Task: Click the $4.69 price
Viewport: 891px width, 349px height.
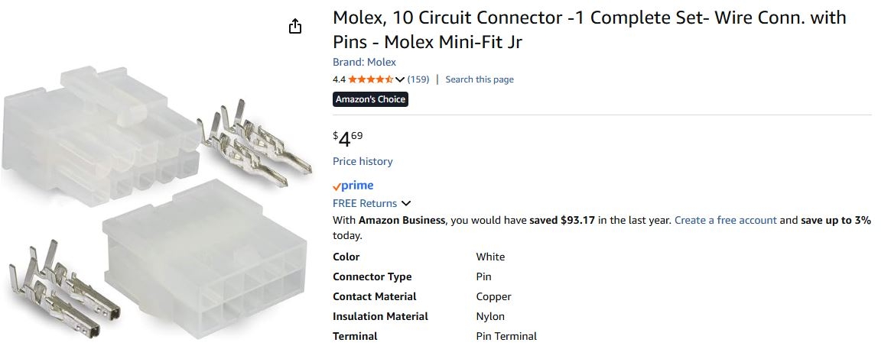Action: pos(348,138)
